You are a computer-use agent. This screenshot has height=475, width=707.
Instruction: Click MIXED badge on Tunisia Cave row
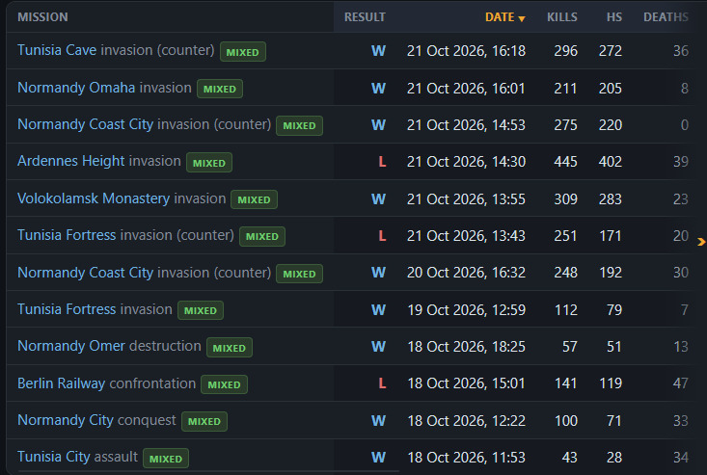[x=243, y=52]
